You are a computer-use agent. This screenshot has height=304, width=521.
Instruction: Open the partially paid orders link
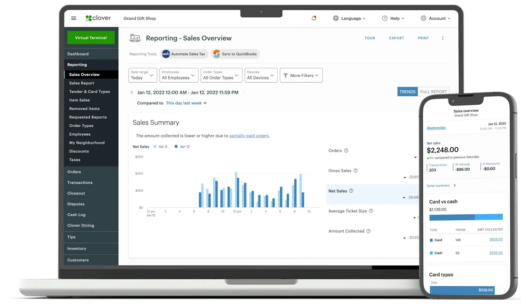249,136
